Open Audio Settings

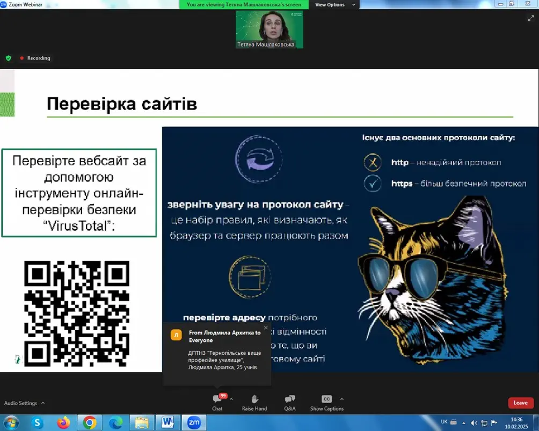click(20, 403)
